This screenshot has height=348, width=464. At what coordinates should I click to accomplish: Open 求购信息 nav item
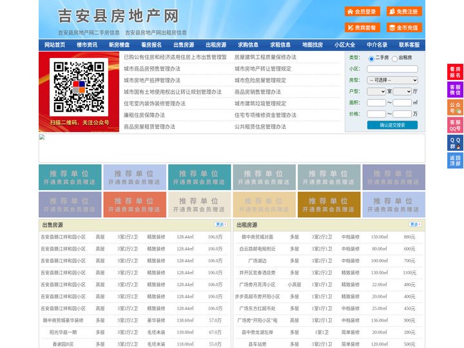point(248,45)
